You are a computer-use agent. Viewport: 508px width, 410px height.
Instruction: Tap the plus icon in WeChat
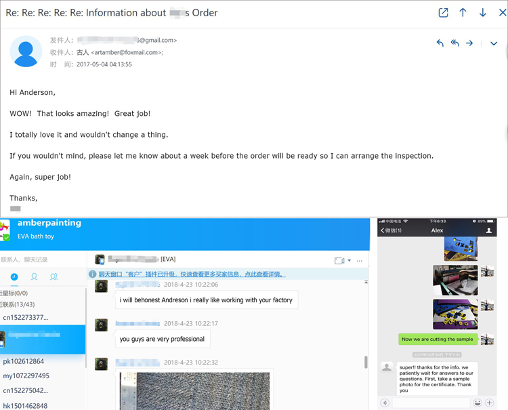490,403
